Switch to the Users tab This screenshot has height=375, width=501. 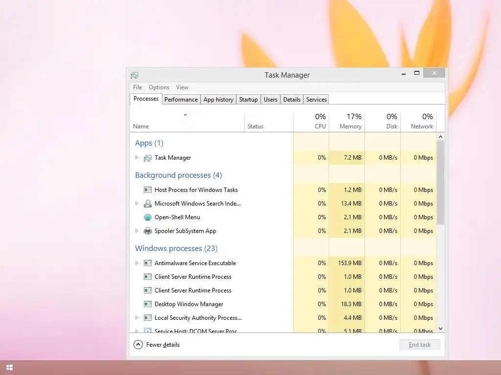(271, 100)
